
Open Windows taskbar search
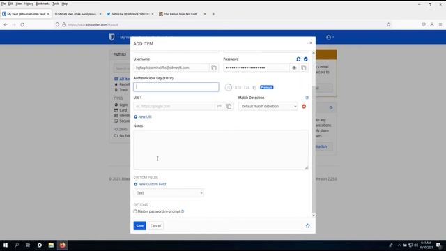point(17,245)
